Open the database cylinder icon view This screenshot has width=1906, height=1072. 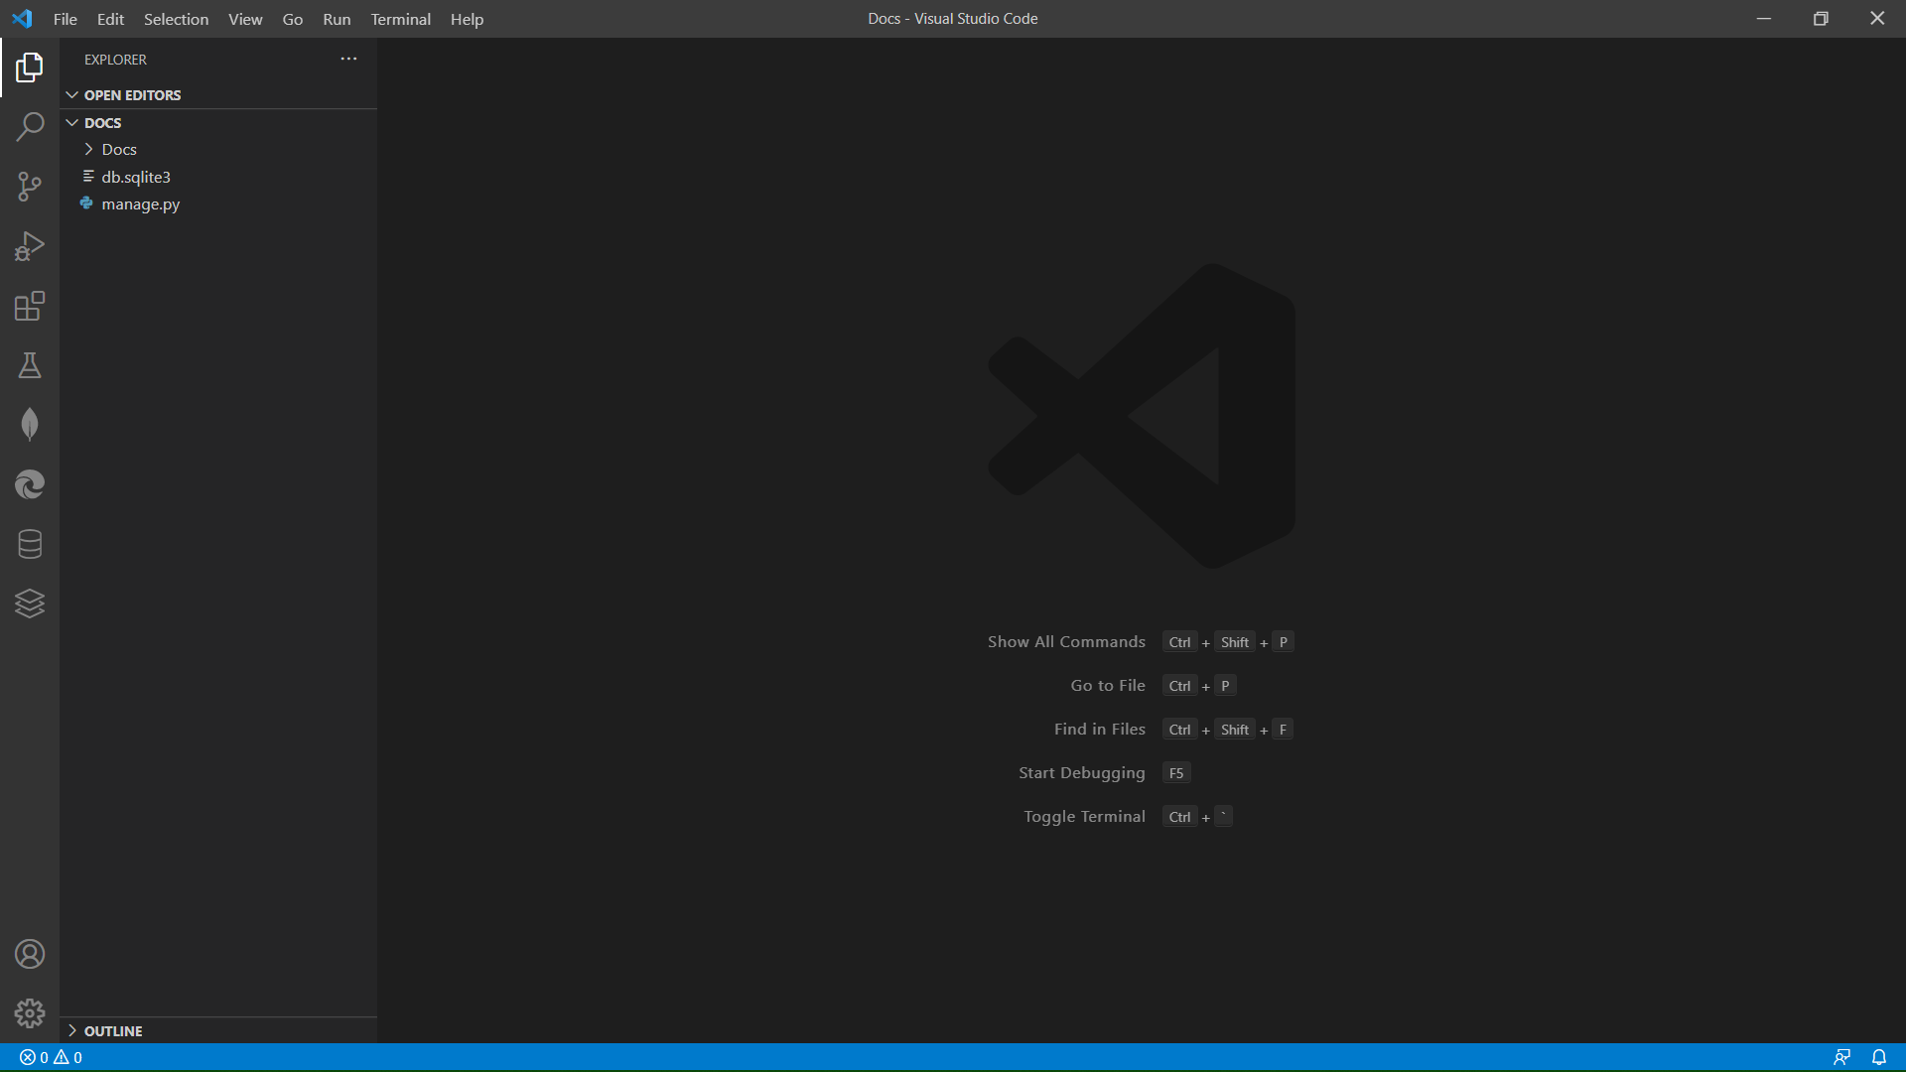(x=30, y=544)
